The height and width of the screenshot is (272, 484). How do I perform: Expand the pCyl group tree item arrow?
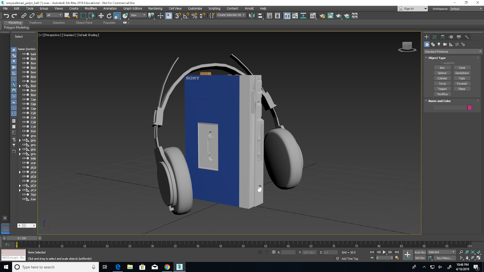20,186
